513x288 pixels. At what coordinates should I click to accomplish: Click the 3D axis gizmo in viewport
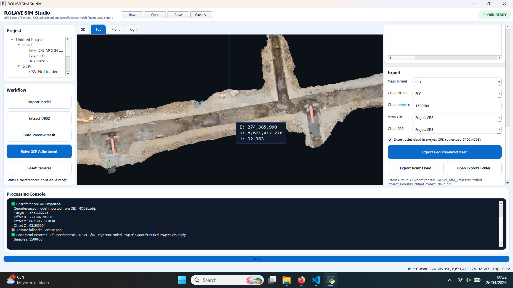coord(111,166)
